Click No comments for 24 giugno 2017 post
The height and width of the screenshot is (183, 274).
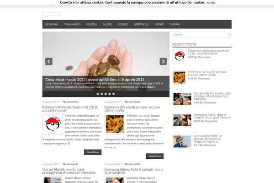[70, 164]
